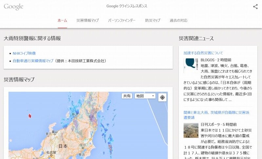This screenshot has height=159, width=262.
Task: Click the Google logo
Action: [x=13, y=7]
